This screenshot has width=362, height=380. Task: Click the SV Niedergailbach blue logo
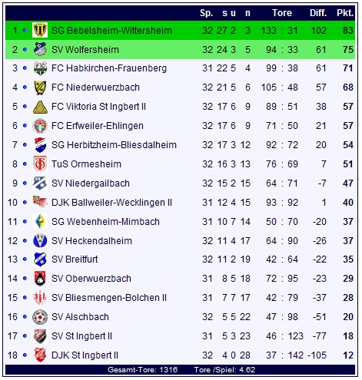coord(40,183)
